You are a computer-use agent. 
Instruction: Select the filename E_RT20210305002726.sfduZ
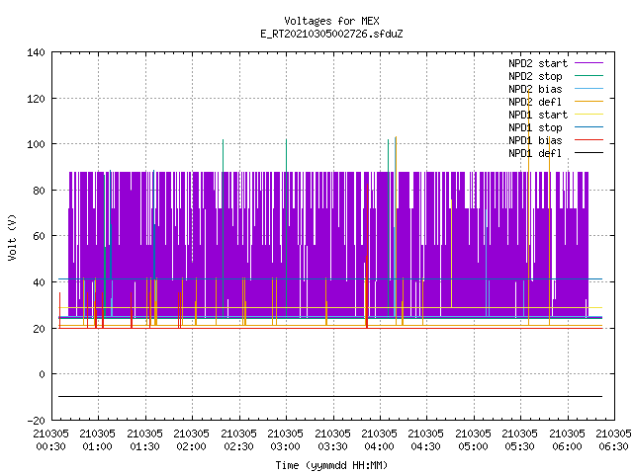click(331, 34)
